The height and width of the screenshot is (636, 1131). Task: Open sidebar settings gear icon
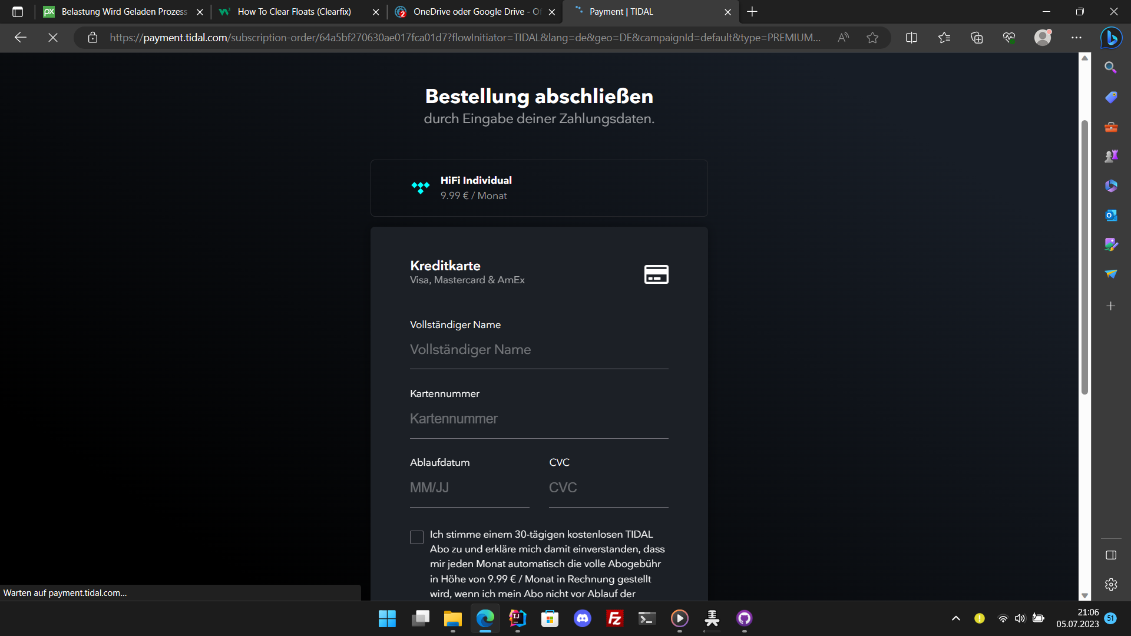1111,584
